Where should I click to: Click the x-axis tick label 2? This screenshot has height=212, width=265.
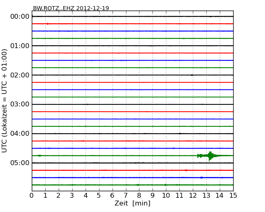(x=58, y=196)
